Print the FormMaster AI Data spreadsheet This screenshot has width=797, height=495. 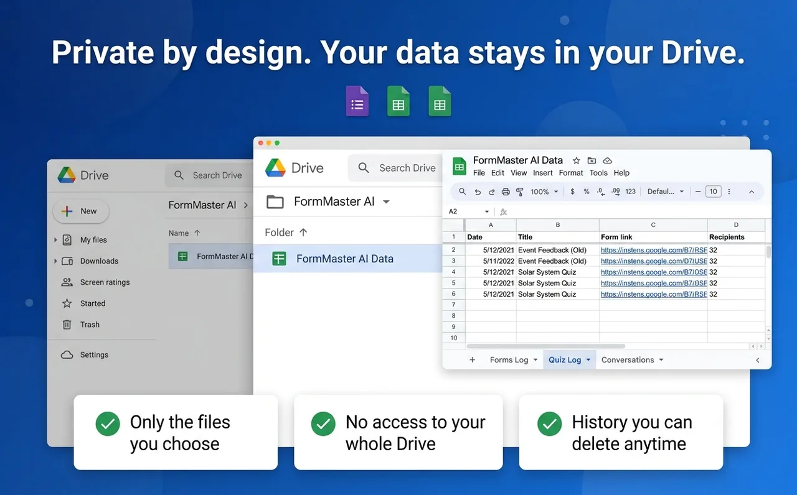(x=506, y=192)
